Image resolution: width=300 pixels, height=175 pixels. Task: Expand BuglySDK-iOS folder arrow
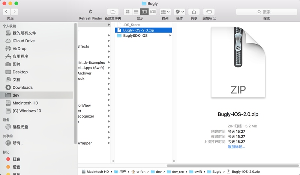(170, 36)
